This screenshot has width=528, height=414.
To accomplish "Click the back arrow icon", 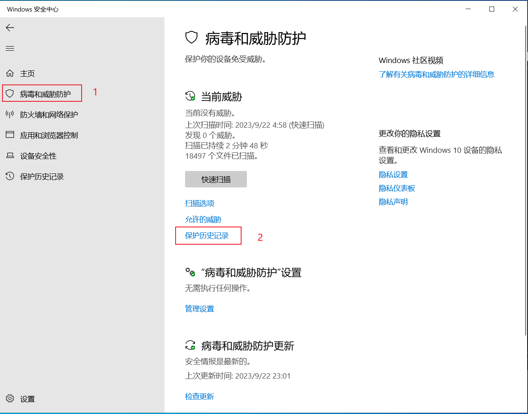I will (x=10, y=28).
